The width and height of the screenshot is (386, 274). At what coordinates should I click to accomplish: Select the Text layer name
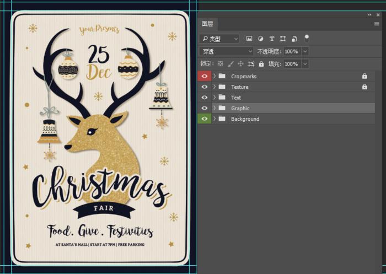coord(236,98)
